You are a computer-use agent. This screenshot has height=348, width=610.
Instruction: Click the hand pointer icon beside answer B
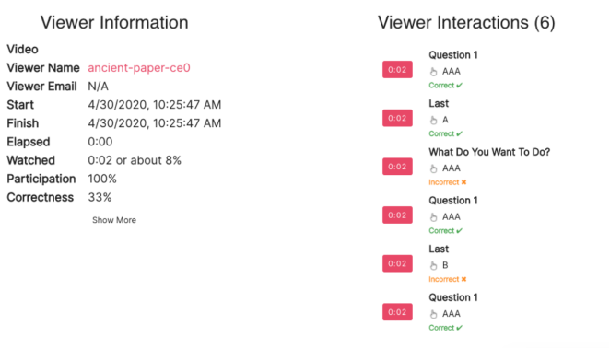[433, 265]
